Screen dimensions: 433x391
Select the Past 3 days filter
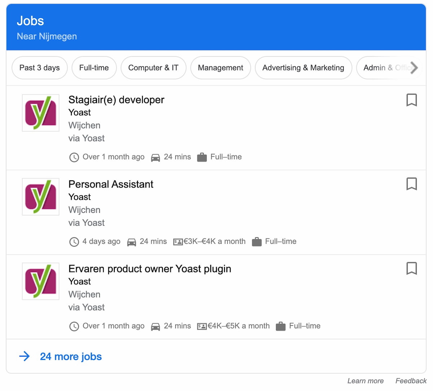(x=40, y=68)
